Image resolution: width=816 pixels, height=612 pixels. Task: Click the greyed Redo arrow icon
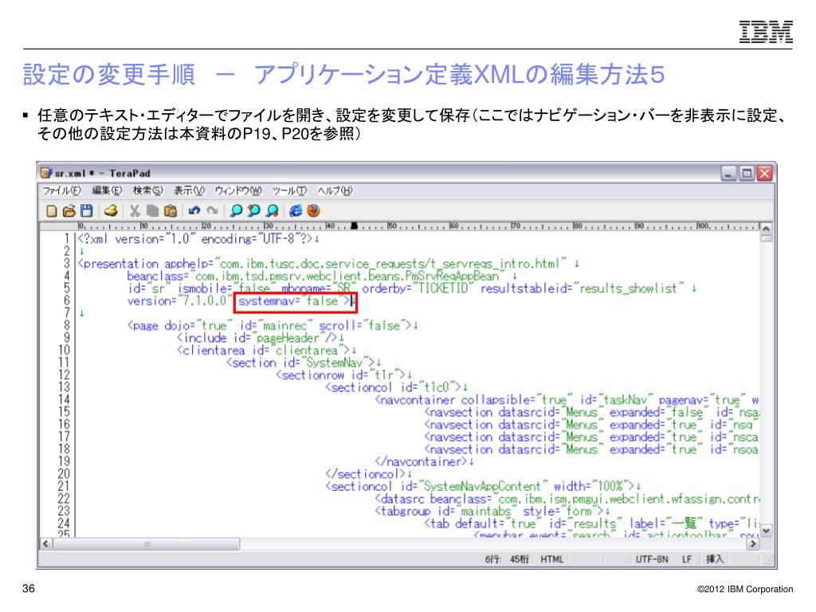click(x=212, y=210)
